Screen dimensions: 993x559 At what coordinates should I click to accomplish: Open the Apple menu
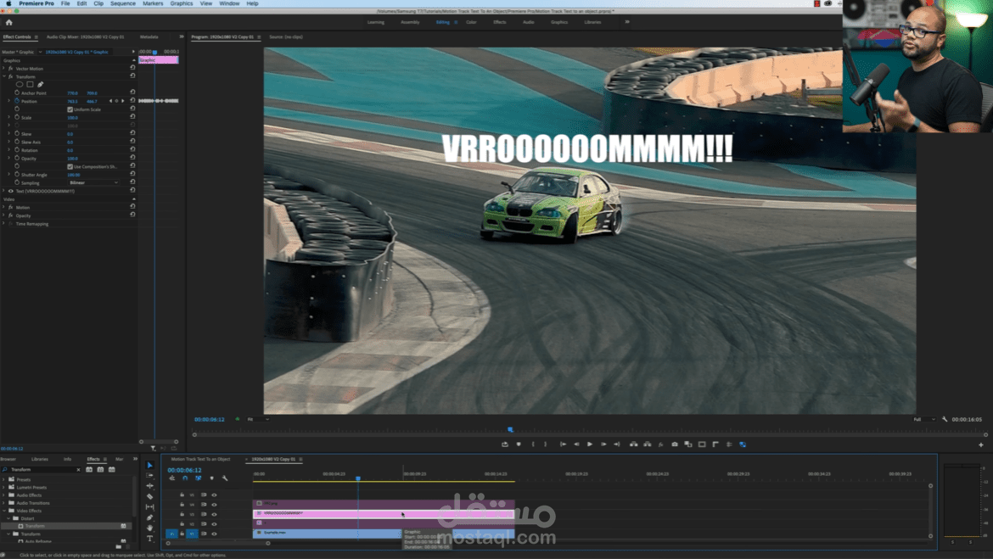tap(8, 3)
